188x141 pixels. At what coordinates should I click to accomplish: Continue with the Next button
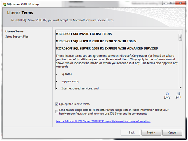[x=151, y=132]
